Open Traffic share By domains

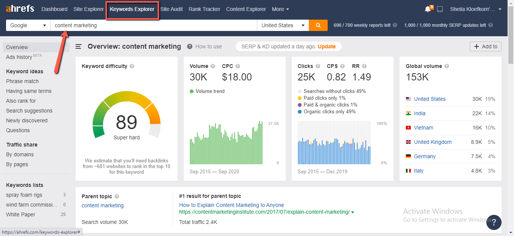(x=20, y=154)
